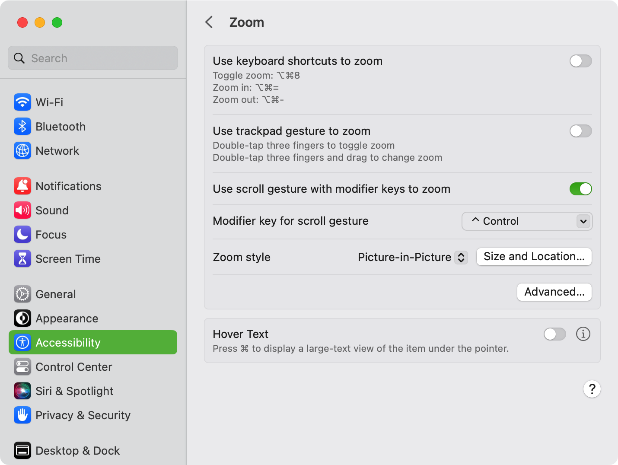Open the Advanced options button

click(554, 292)
